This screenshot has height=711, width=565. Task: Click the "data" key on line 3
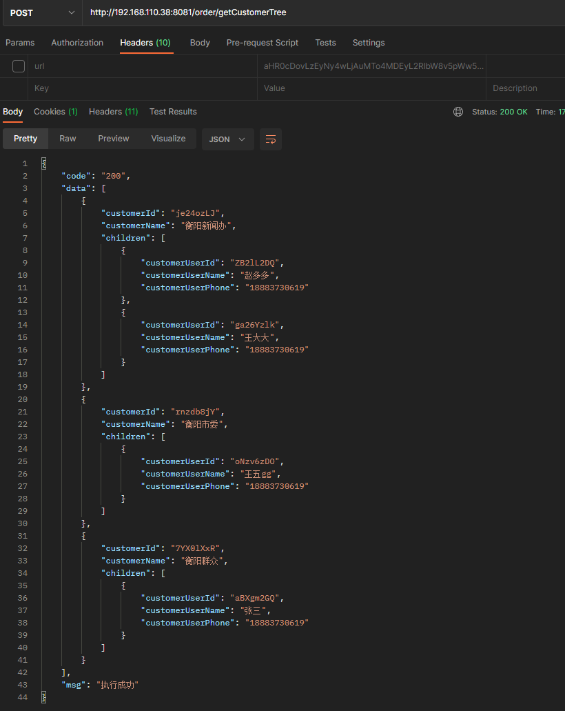tap(76, 188)
